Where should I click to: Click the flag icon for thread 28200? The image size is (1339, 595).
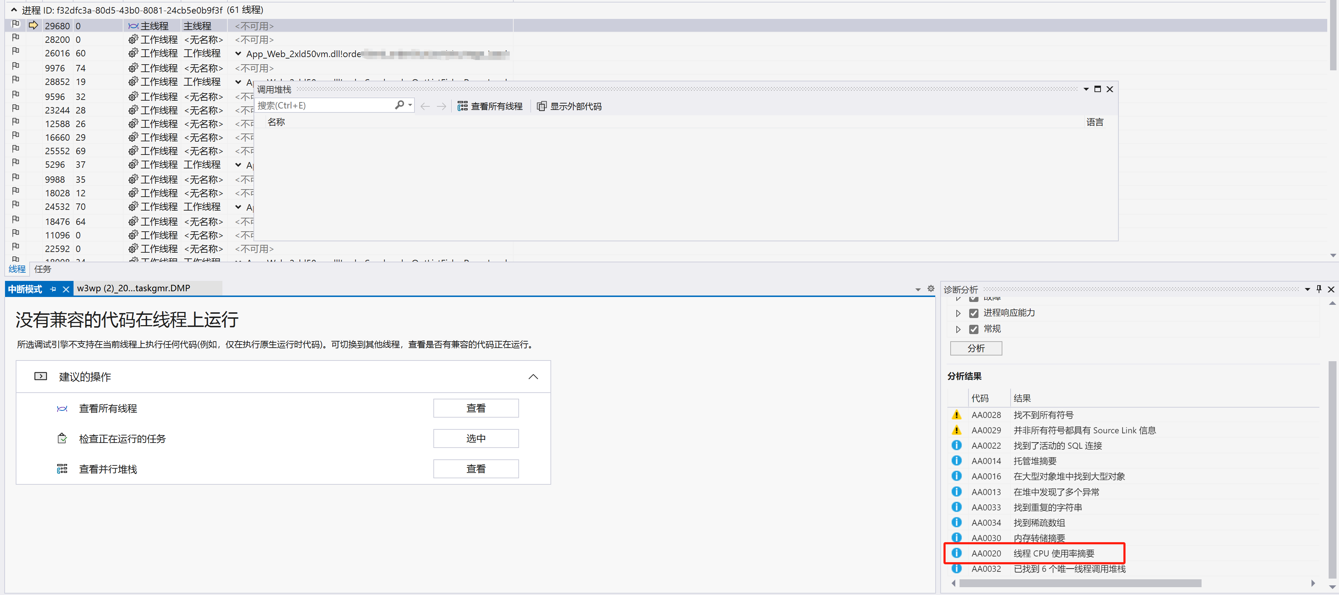point(16,38)
